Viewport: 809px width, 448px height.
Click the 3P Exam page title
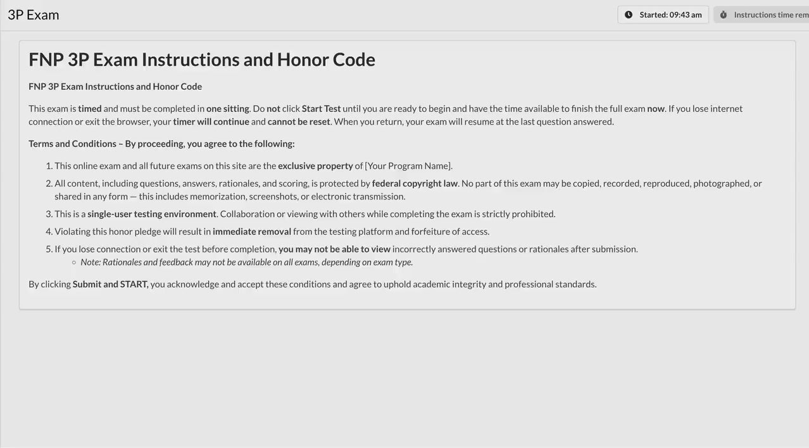(34, 15)
